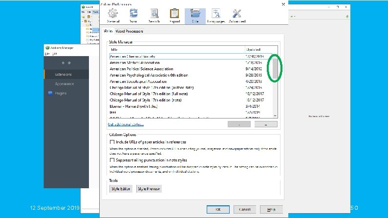Open File menu in main library window

coord(84,12)
